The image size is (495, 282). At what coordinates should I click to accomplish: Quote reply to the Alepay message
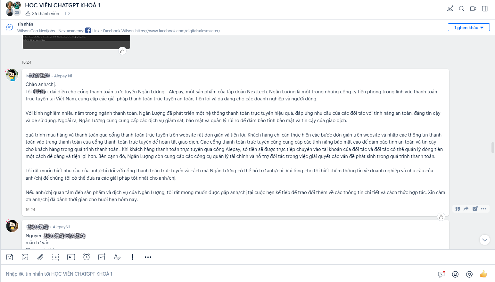(x=458, y=209)
